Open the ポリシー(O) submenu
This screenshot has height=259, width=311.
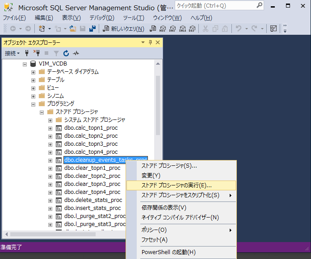(x=181, y=230)
